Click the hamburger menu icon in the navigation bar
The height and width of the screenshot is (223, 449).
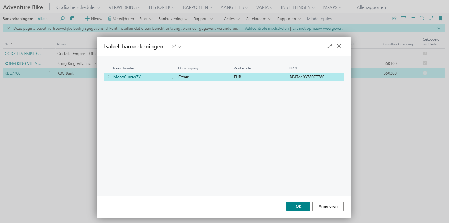point(404,7)
